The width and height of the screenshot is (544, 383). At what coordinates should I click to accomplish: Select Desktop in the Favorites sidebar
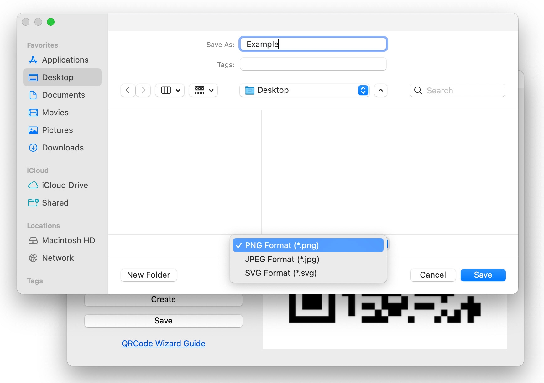[x=62, y=77]
